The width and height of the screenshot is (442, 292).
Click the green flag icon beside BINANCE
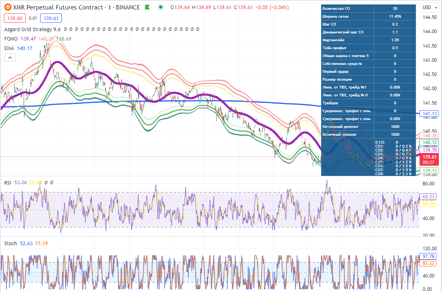click(147, 7)
